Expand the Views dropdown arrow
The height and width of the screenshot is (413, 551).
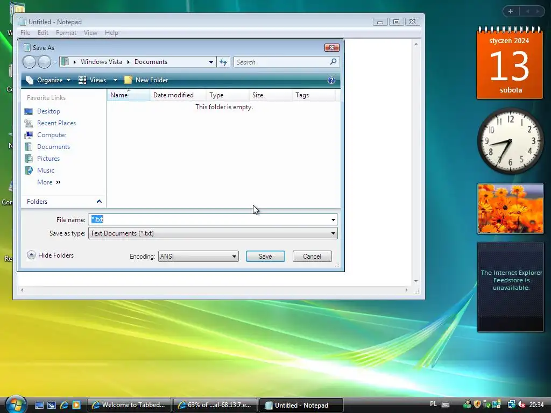coord(115,80)
